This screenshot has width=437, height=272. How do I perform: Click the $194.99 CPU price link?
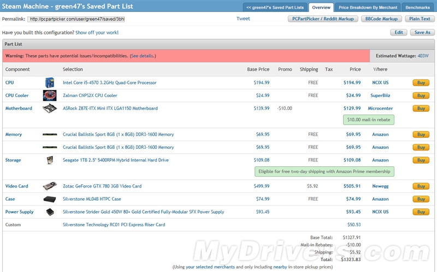coord(352,83)
